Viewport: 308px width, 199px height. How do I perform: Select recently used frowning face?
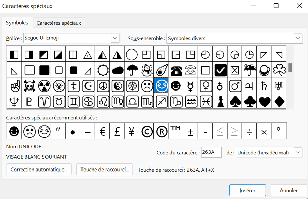point(29,131)
